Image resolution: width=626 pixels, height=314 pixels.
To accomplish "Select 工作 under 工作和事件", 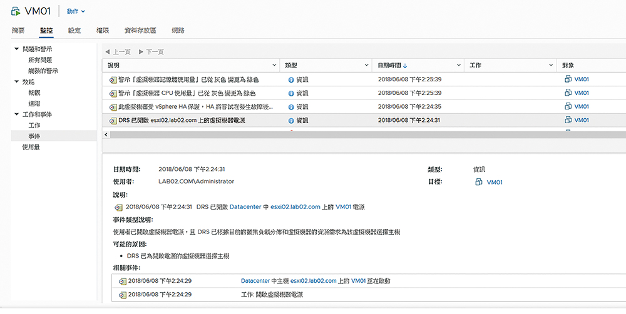I will 34,125.
